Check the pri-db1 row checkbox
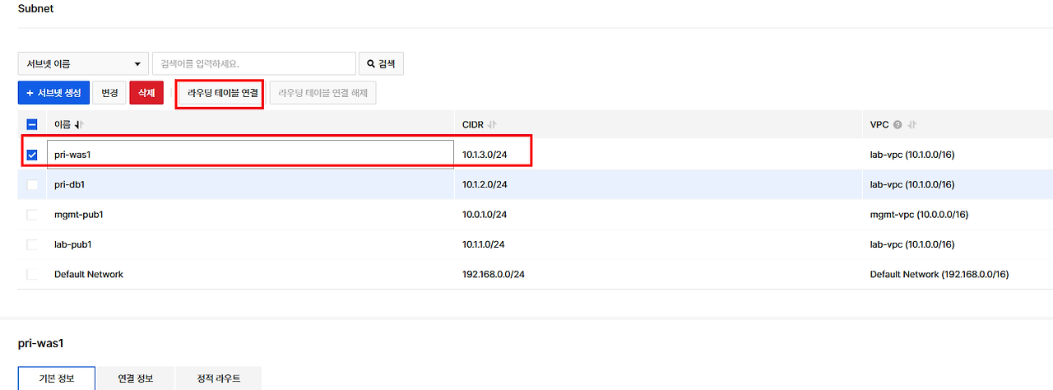Viewport: 1053px width, 390px height. coord(32,184)
